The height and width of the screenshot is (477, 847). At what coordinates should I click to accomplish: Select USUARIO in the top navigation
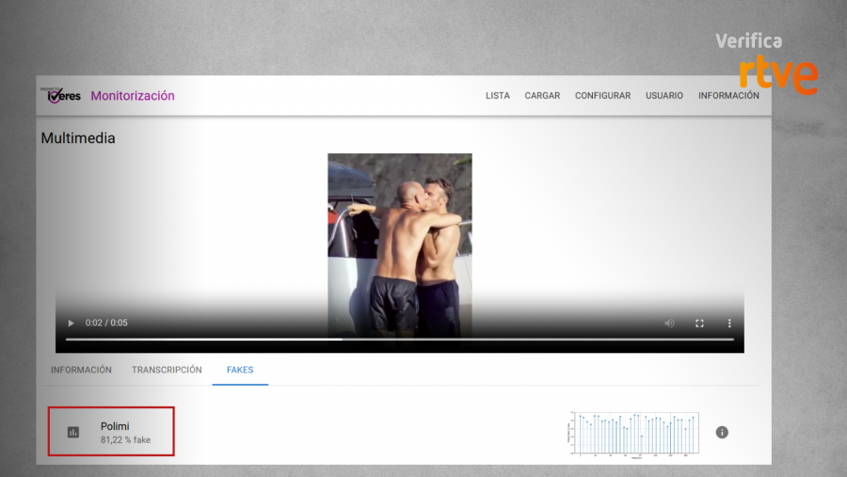point(664,96)
